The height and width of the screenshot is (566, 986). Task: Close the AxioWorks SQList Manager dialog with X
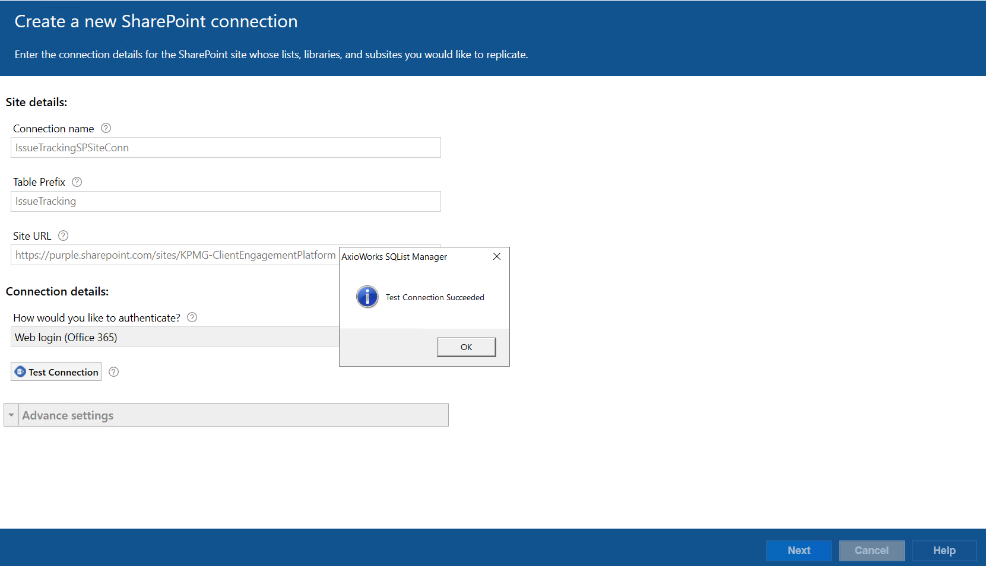click(497, 256)
